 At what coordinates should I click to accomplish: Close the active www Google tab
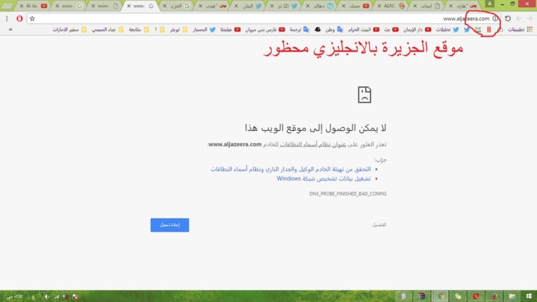pyautogui.click(x=129, y=6)
